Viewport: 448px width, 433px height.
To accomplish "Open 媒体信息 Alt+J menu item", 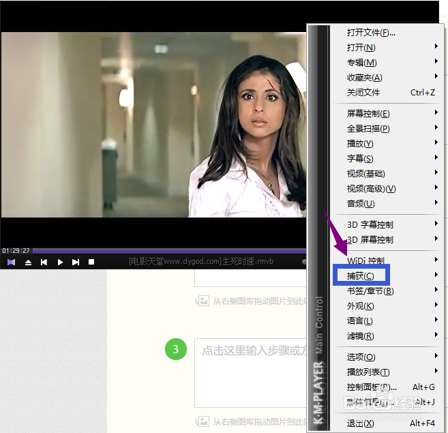I will click(x=386, y=402).
